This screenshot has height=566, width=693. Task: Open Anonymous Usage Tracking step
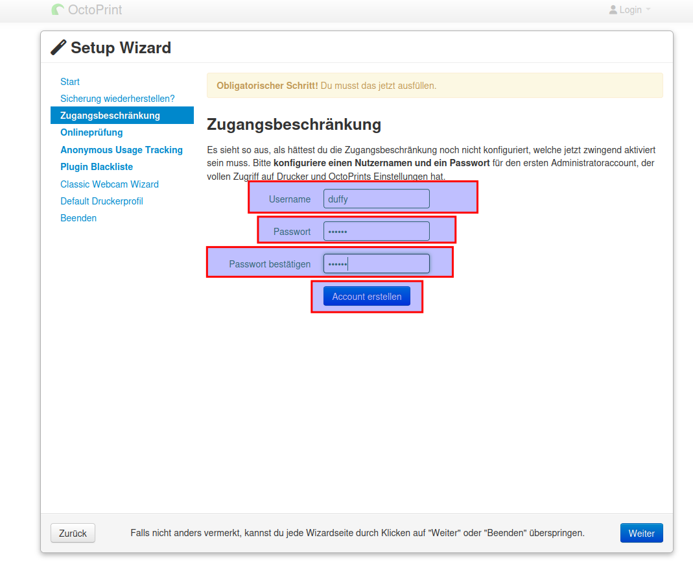pyautogui.click(x=121, y=150)
